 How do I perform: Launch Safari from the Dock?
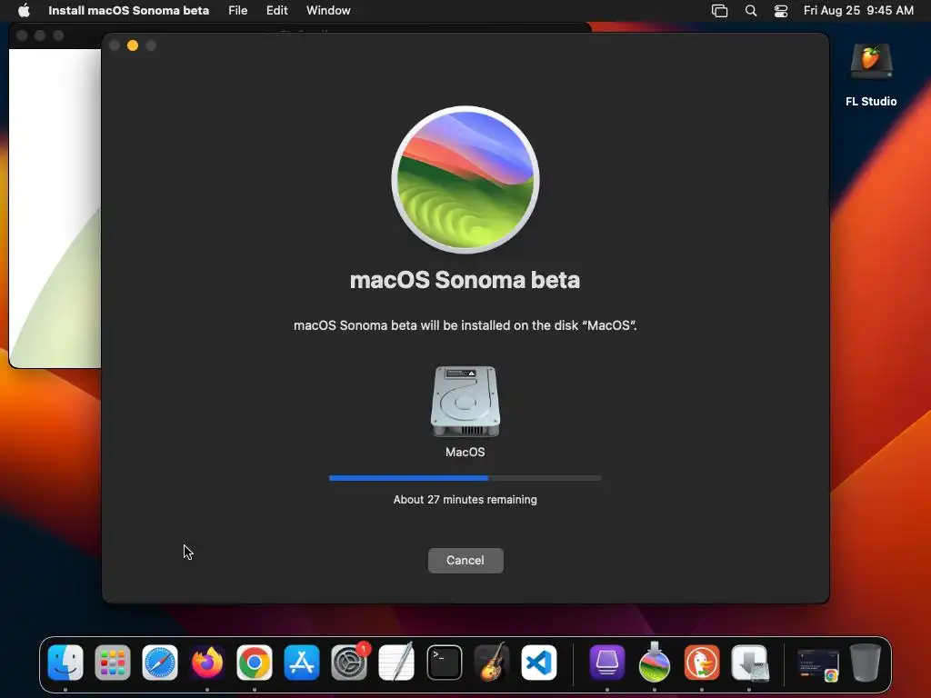[x=160, y=662]
